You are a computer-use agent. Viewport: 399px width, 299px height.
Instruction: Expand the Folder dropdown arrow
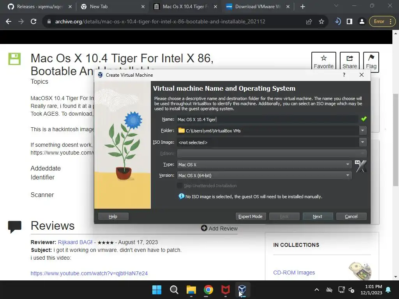[x=363, y=131]
